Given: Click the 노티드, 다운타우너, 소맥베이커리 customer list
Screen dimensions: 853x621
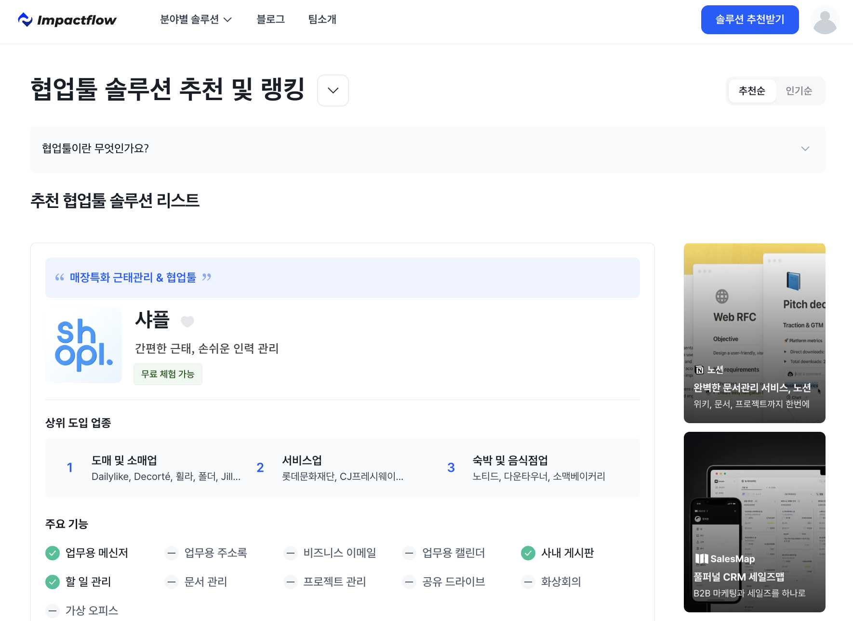Looking at the screenshot, I should tap(539, 477).
